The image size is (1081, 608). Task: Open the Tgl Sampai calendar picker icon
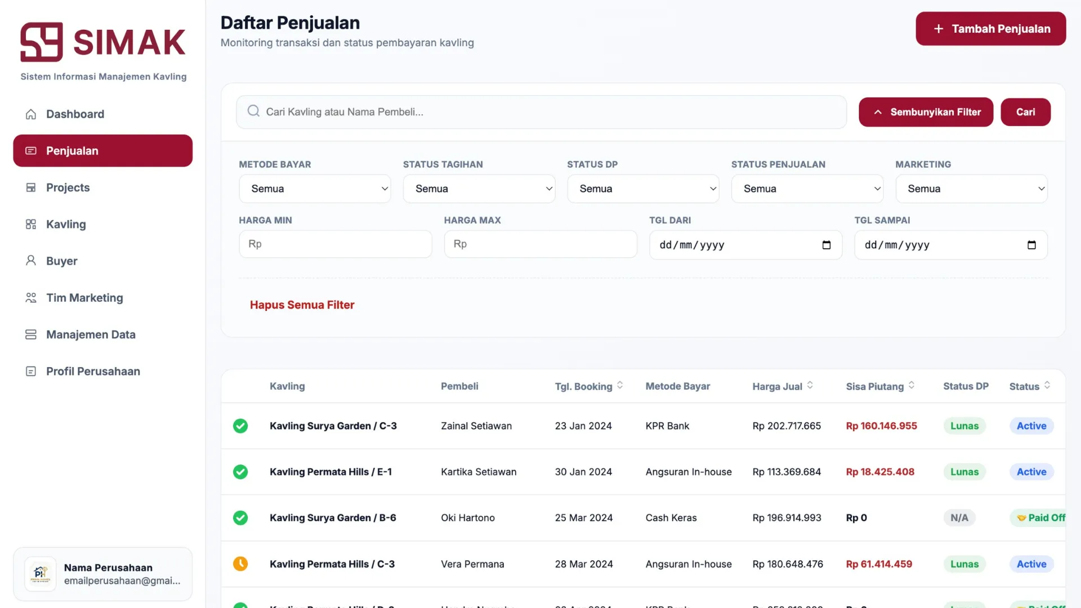(1031, 245)
